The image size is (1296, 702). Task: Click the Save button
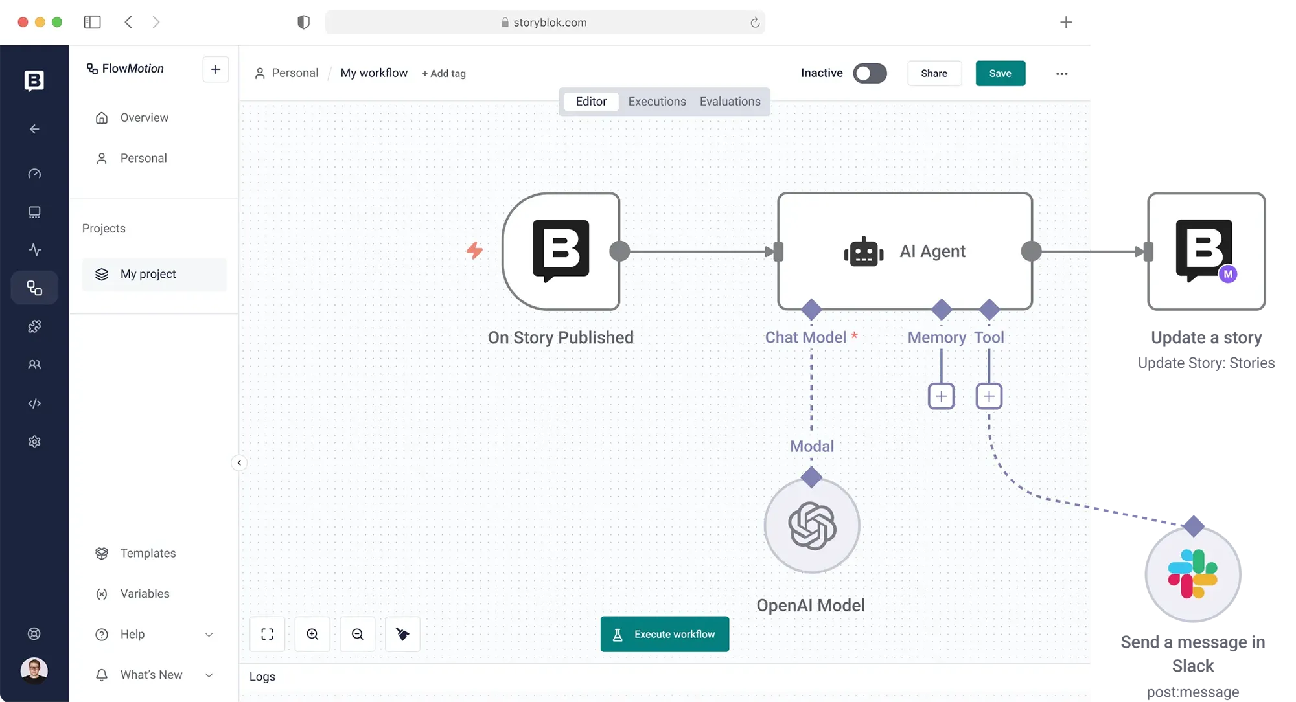coord(1001,73)
